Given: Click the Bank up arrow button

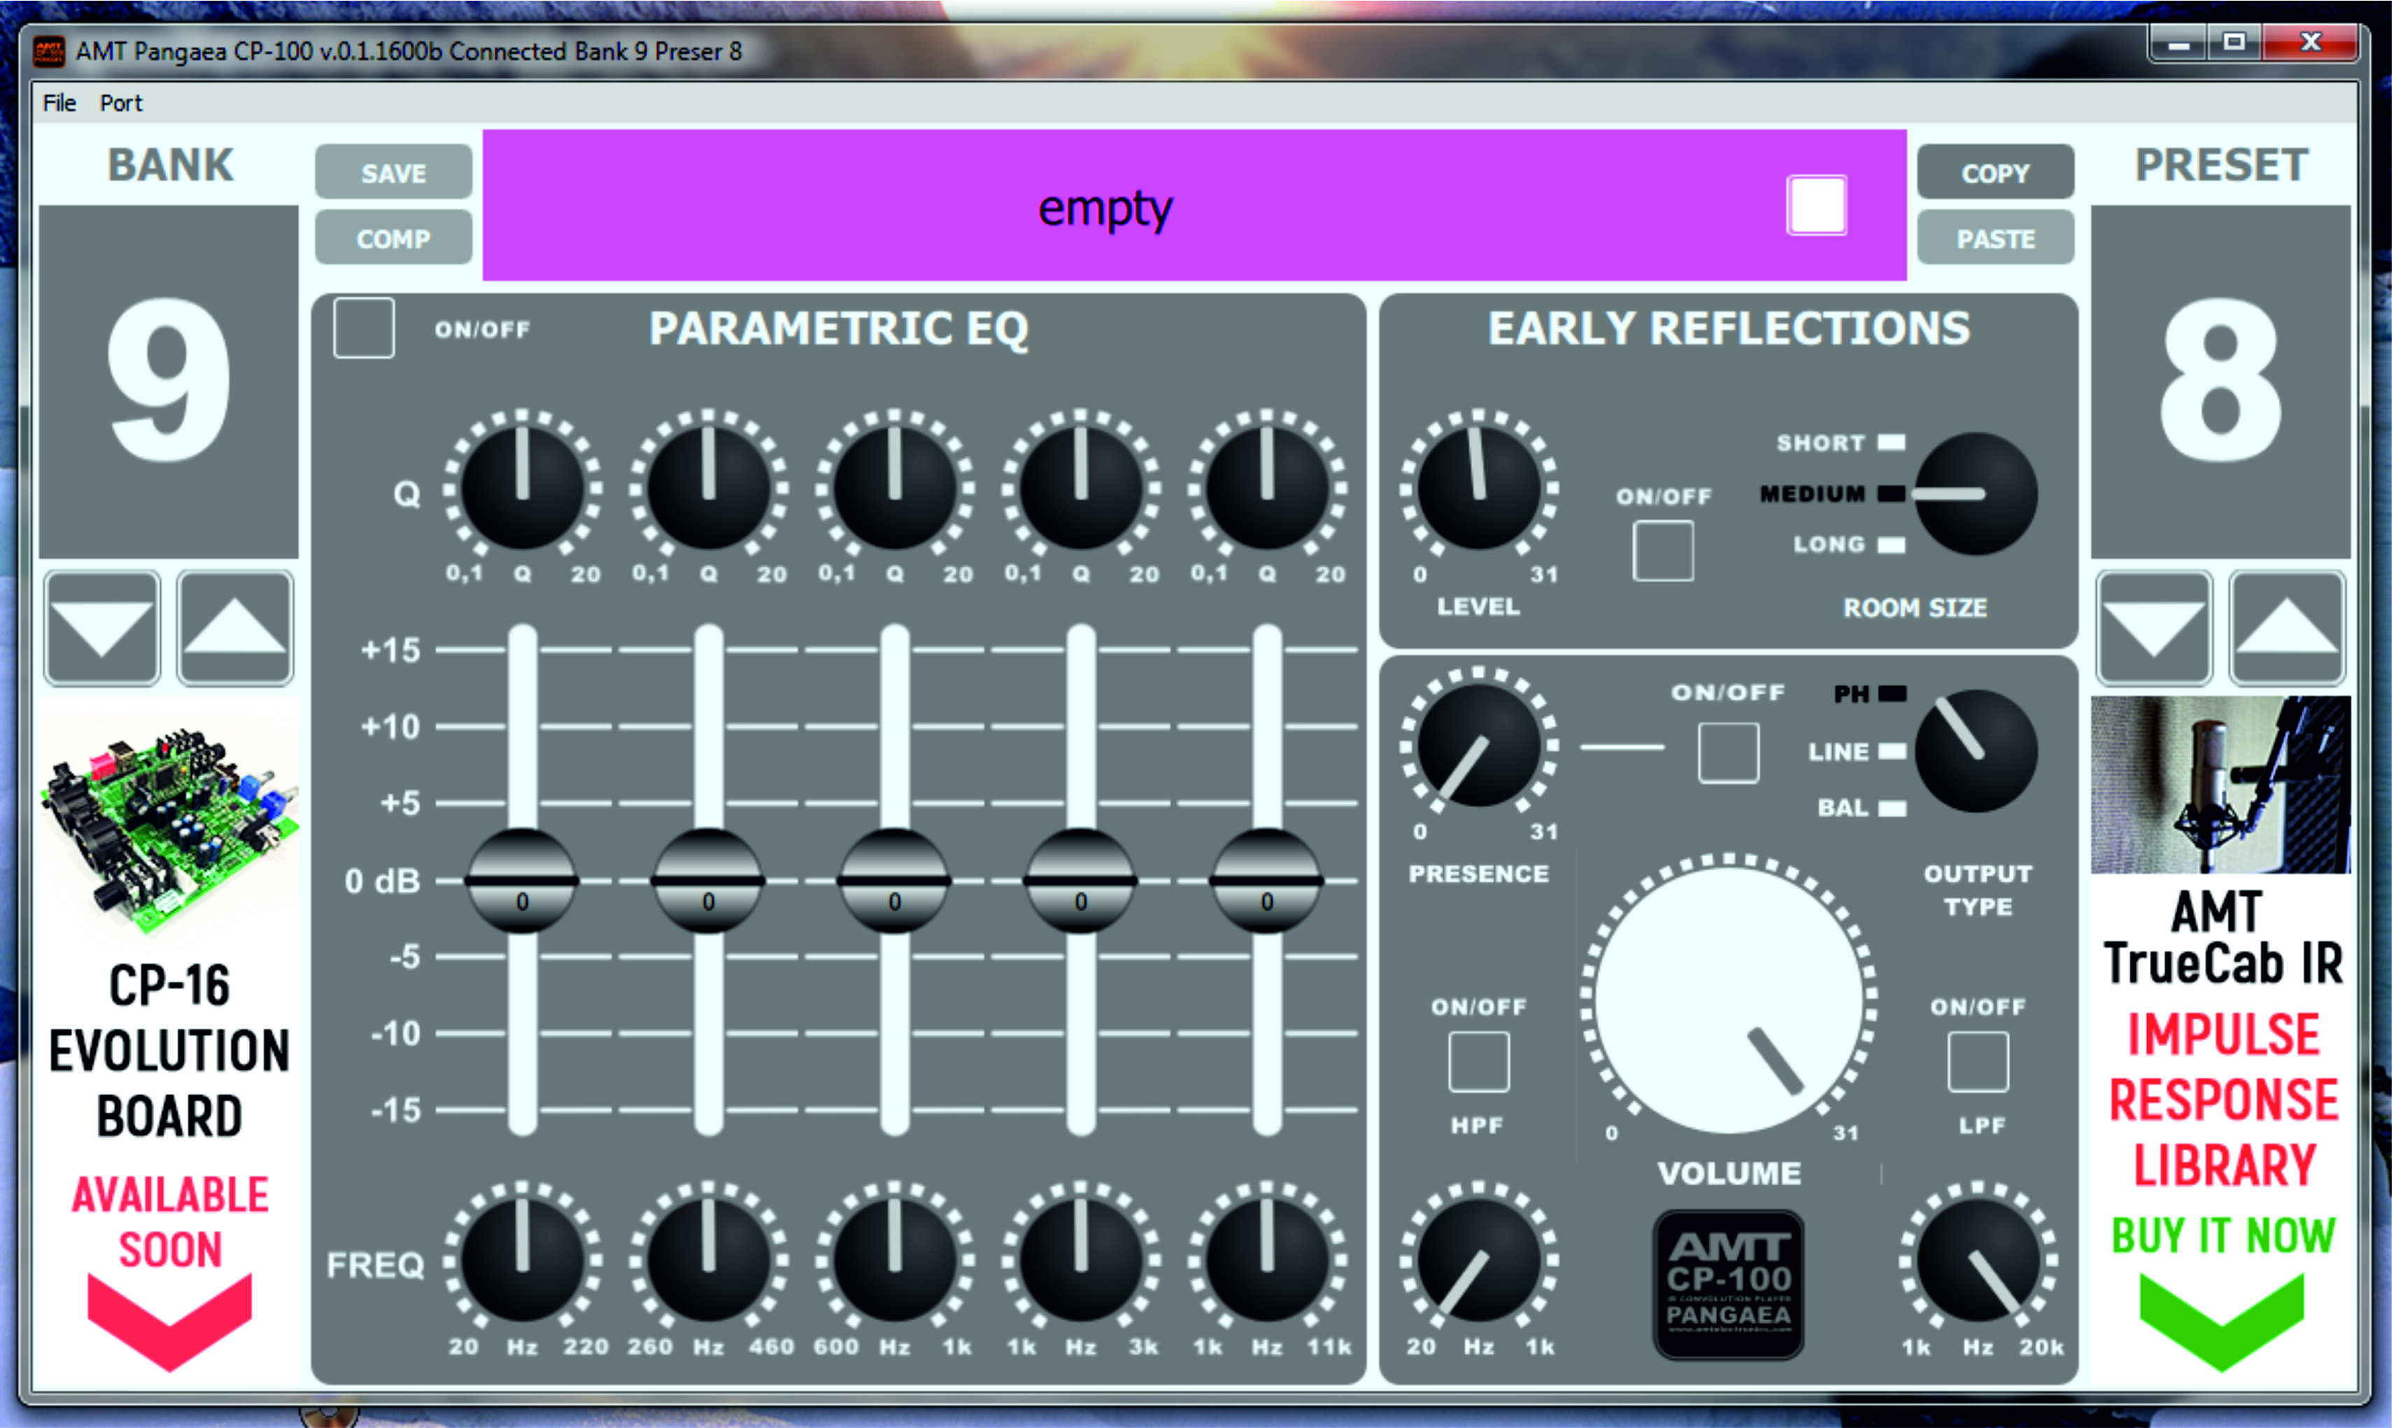Looking at the screenshot, I should click(x=235, y=629).
